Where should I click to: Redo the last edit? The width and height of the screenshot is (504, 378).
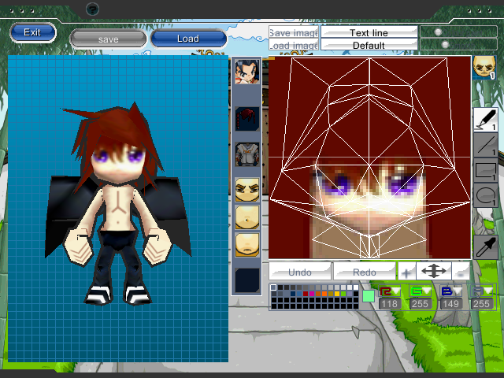[x=365, y=272]
